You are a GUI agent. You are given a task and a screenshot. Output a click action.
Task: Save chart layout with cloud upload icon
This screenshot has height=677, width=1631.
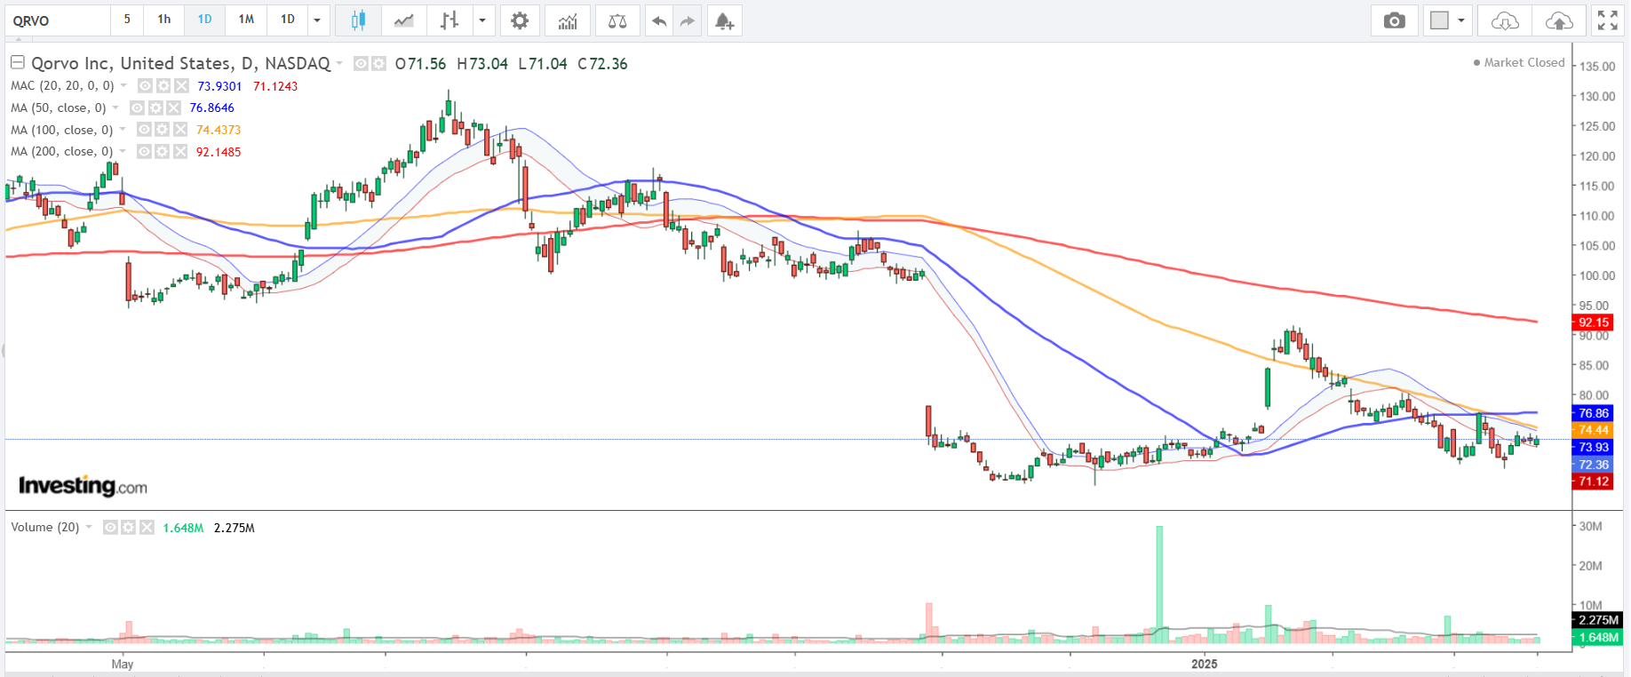(1559, 20)
